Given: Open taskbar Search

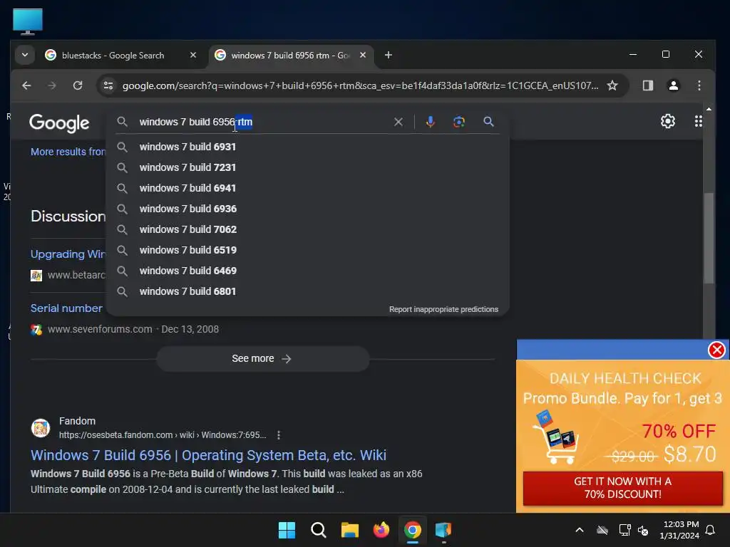Looking at the screenshot, I should click(x=319, y=530).
